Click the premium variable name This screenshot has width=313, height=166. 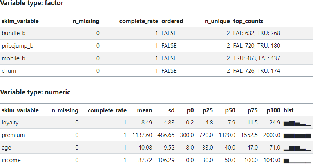13,135
